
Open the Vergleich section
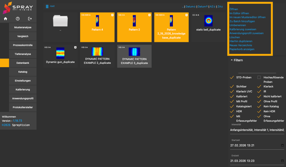[x=23, y=36]
